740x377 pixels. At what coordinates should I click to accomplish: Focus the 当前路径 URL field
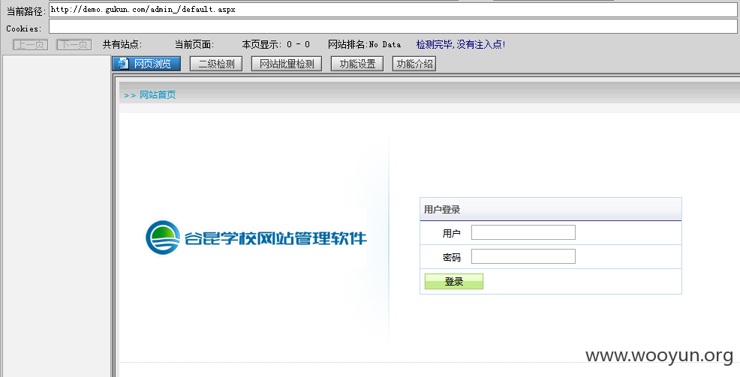pos(393,10)
